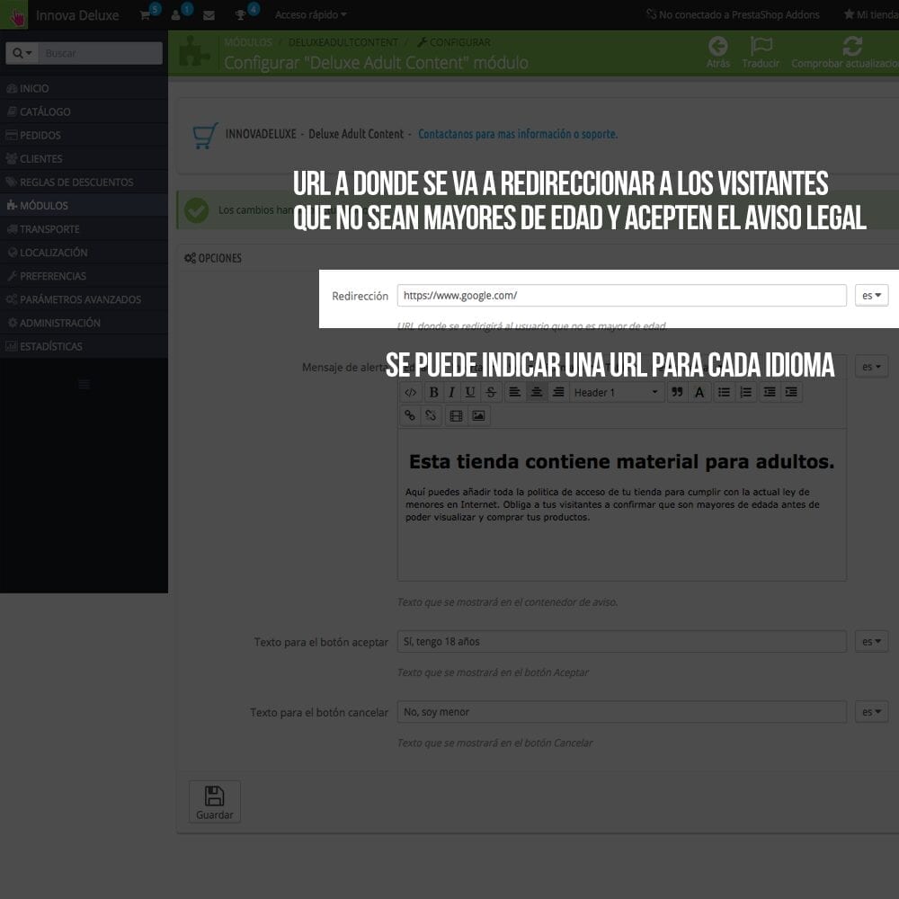Viewport: 899px width, 899px height.
Task: Open the customers notification icon
Action: pyautogui.click(x=176, y=15)
